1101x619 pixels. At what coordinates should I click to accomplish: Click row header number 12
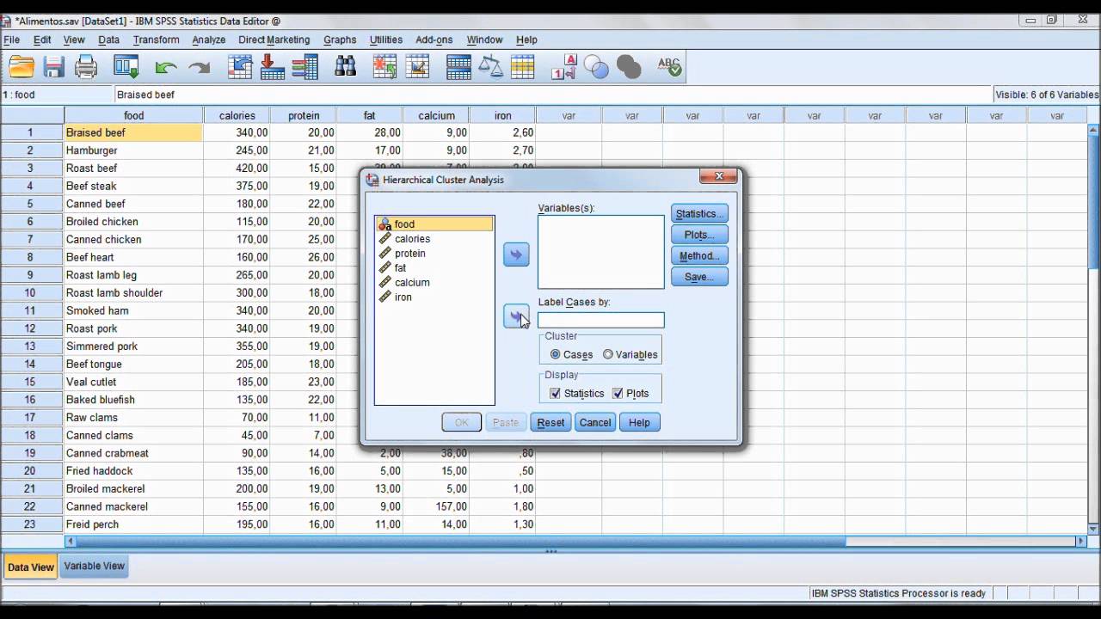coord(32,328)
